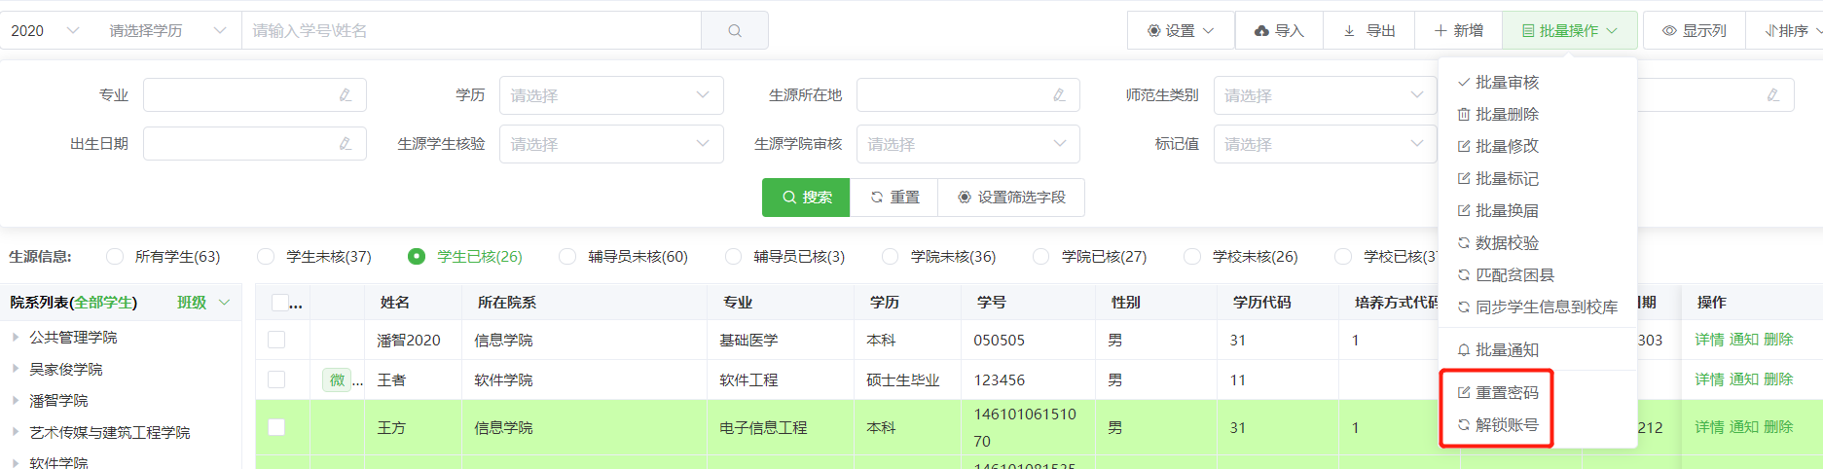This screenshot has width=1823, height=469.
Task: Click the edit icon in 专业 field
Action: (346, 95)
